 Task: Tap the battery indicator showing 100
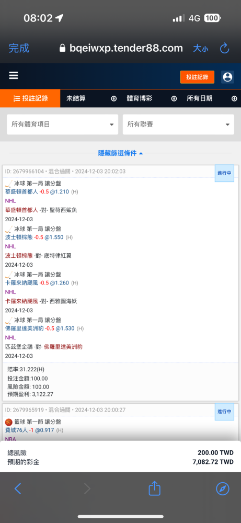coord(212,18)
